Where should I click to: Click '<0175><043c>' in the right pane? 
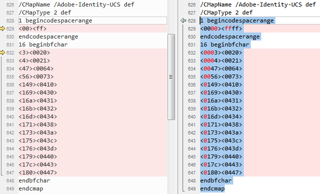tap(221, 140)
